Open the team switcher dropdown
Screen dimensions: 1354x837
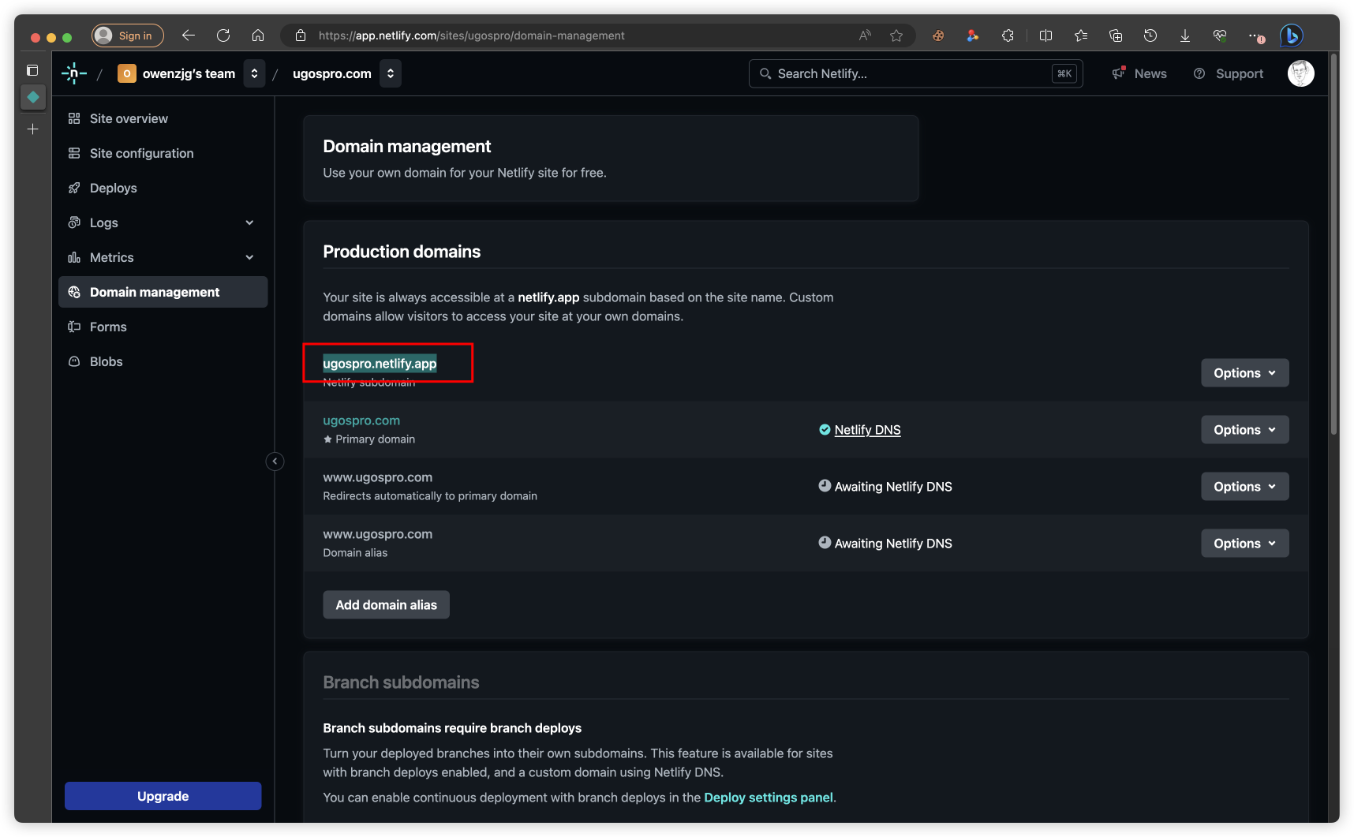tap(254, 73)
